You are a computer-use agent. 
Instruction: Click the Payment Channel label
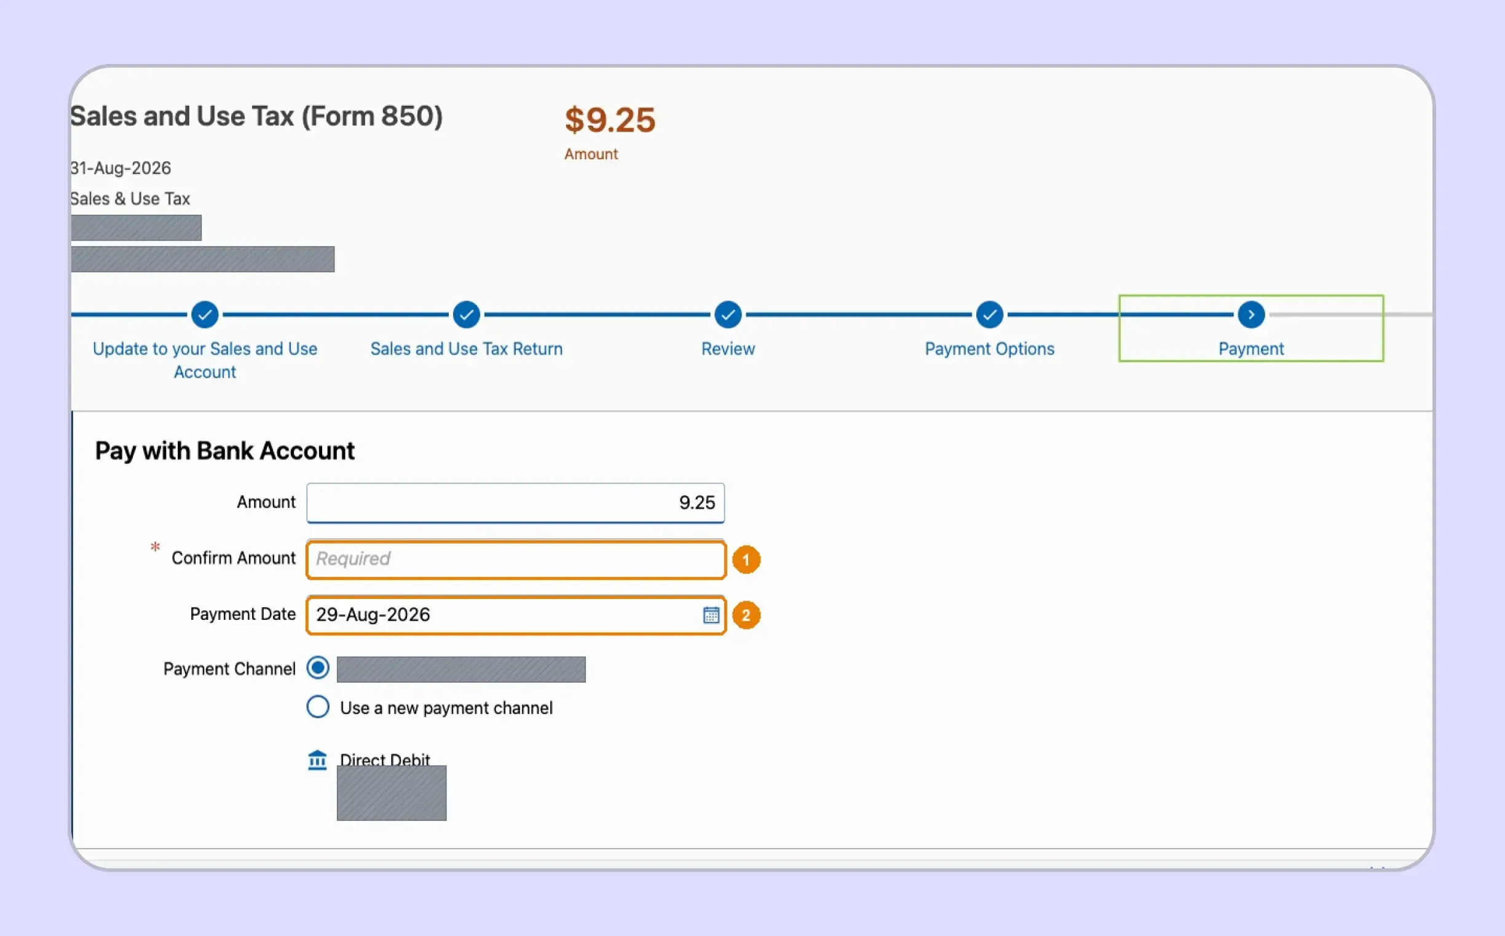point(229,668)
